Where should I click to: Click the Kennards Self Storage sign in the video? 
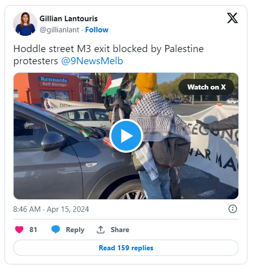pos(54,81)
